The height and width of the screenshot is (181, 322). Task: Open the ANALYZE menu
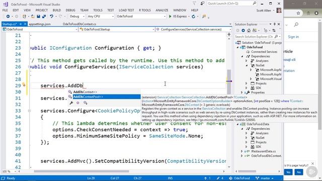162,10
